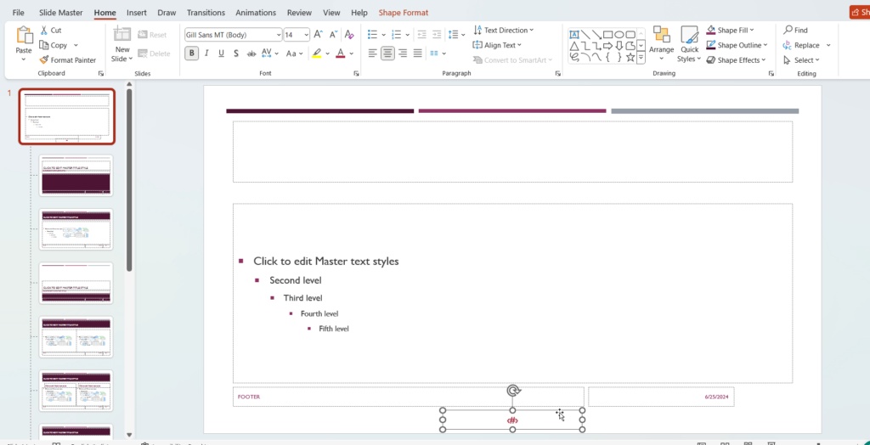Justify the paragraph text
870x445 pixels.
tap(418, 53)
